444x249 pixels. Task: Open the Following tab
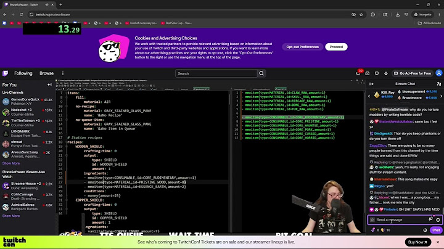[x=23, y=73]
